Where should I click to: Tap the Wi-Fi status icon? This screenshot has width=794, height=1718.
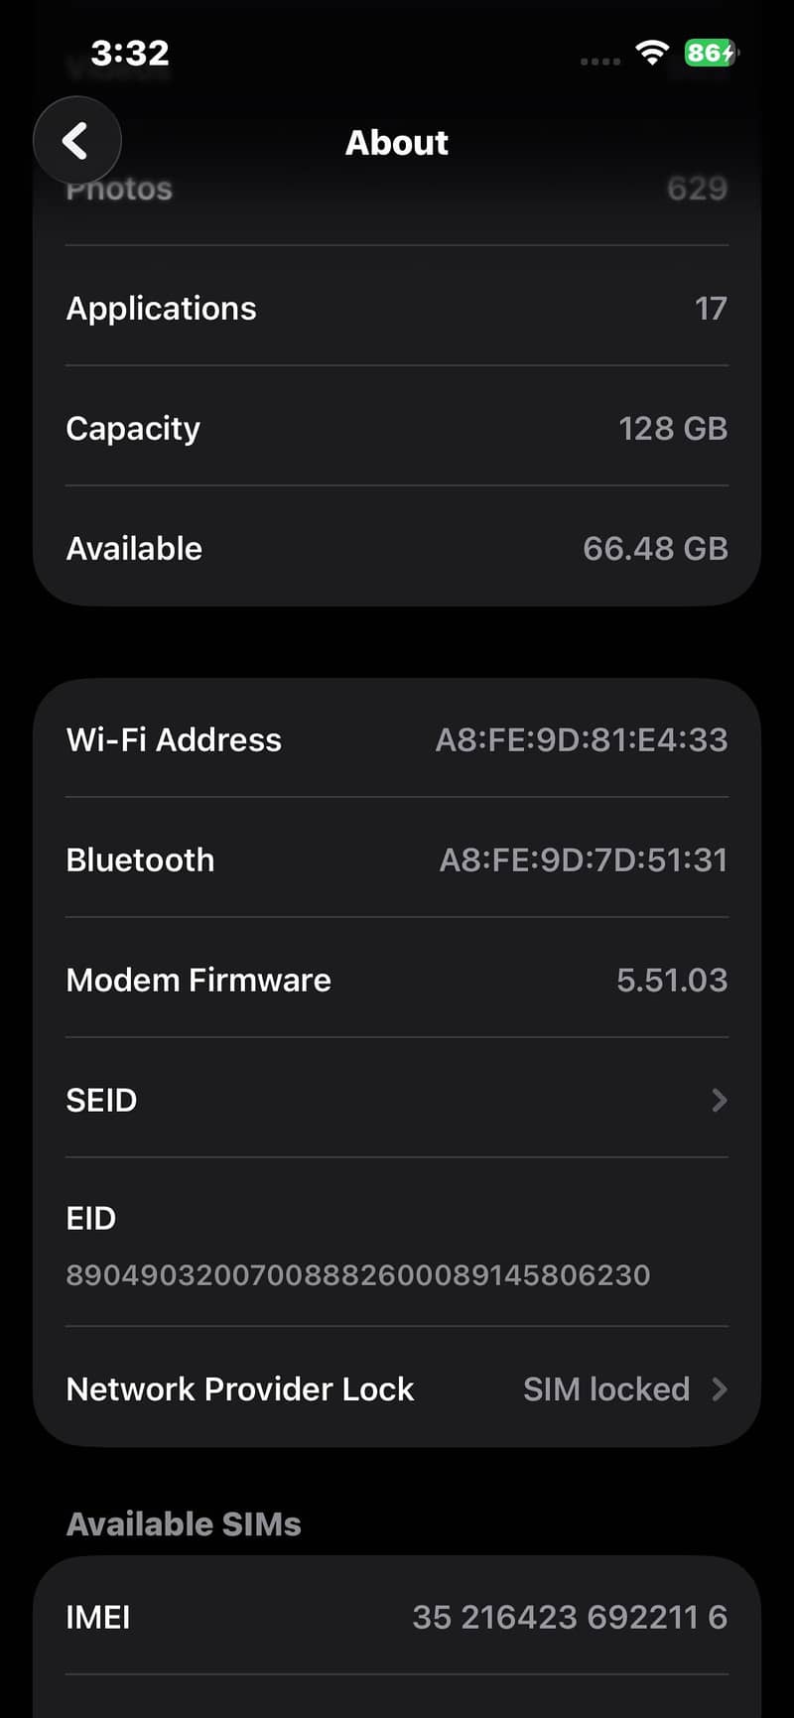coord(651,53)
